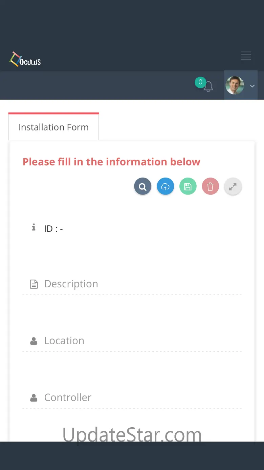
Task: Click the green notification count badge
Action: [200, 82]
